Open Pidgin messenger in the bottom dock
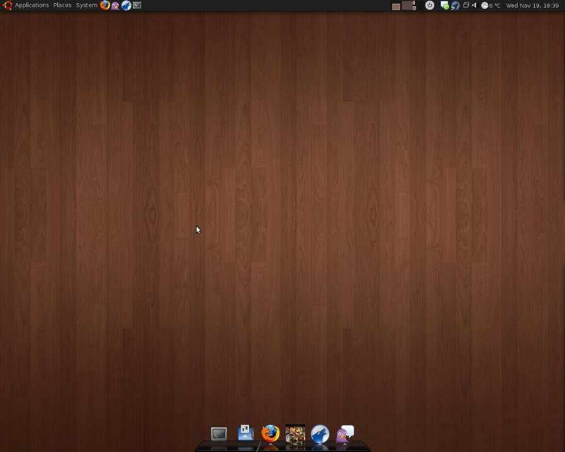 (344, 434)
